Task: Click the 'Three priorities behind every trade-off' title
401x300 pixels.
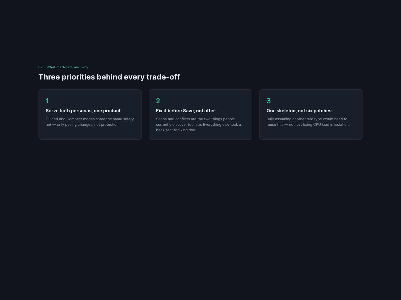Action: pyautogui.click(x=109, y=77)
